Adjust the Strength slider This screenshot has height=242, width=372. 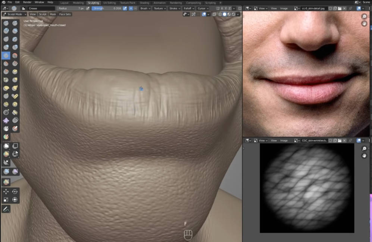pos(106,8)
